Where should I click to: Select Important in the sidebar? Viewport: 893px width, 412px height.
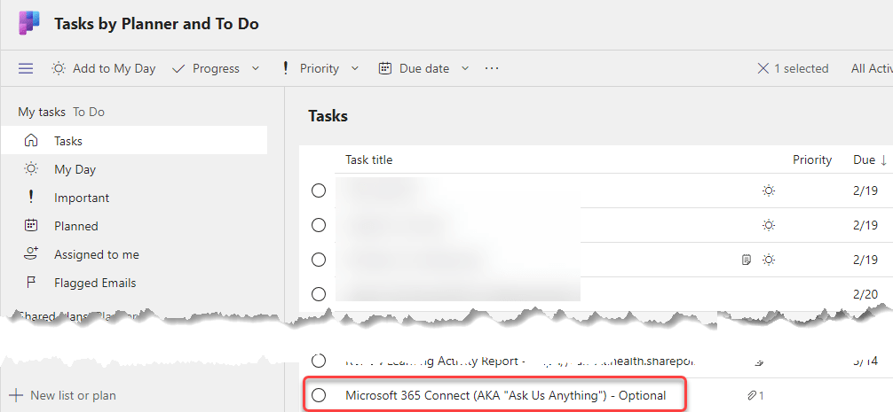82,198
